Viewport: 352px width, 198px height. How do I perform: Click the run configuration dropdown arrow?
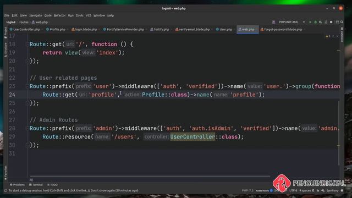click(x=304, y=22)
